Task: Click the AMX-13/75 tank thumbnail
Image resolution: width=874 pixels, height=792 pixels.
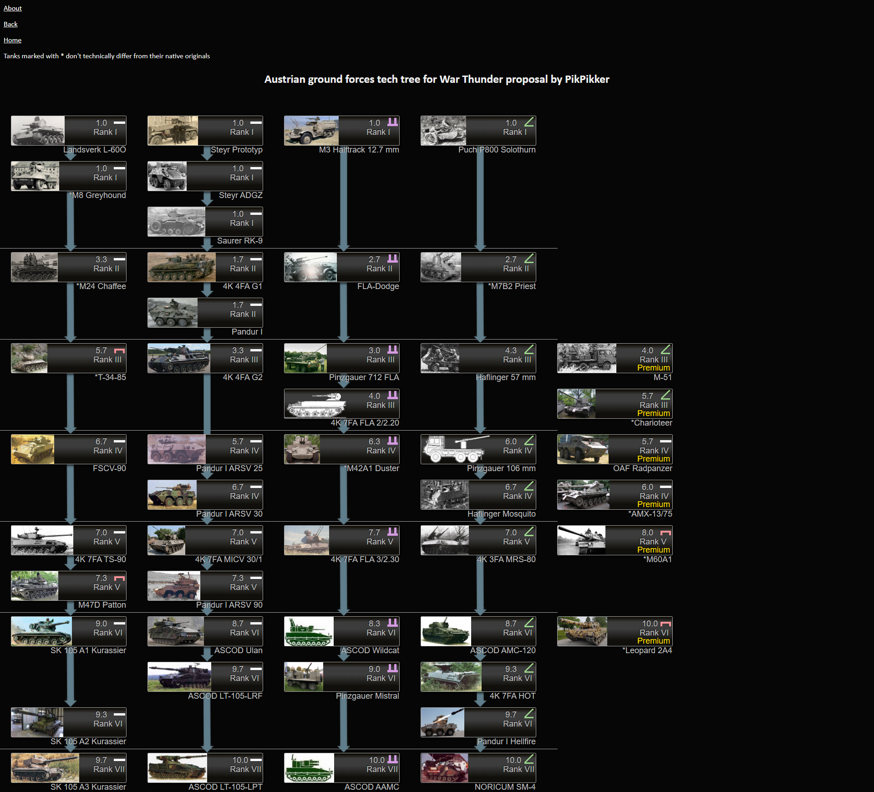Action: (584, 495)
